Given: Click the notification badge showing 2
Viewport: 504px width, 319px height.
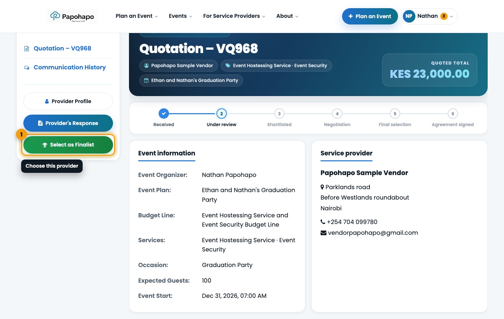Looking at the screenshot, I should point(444,16).
